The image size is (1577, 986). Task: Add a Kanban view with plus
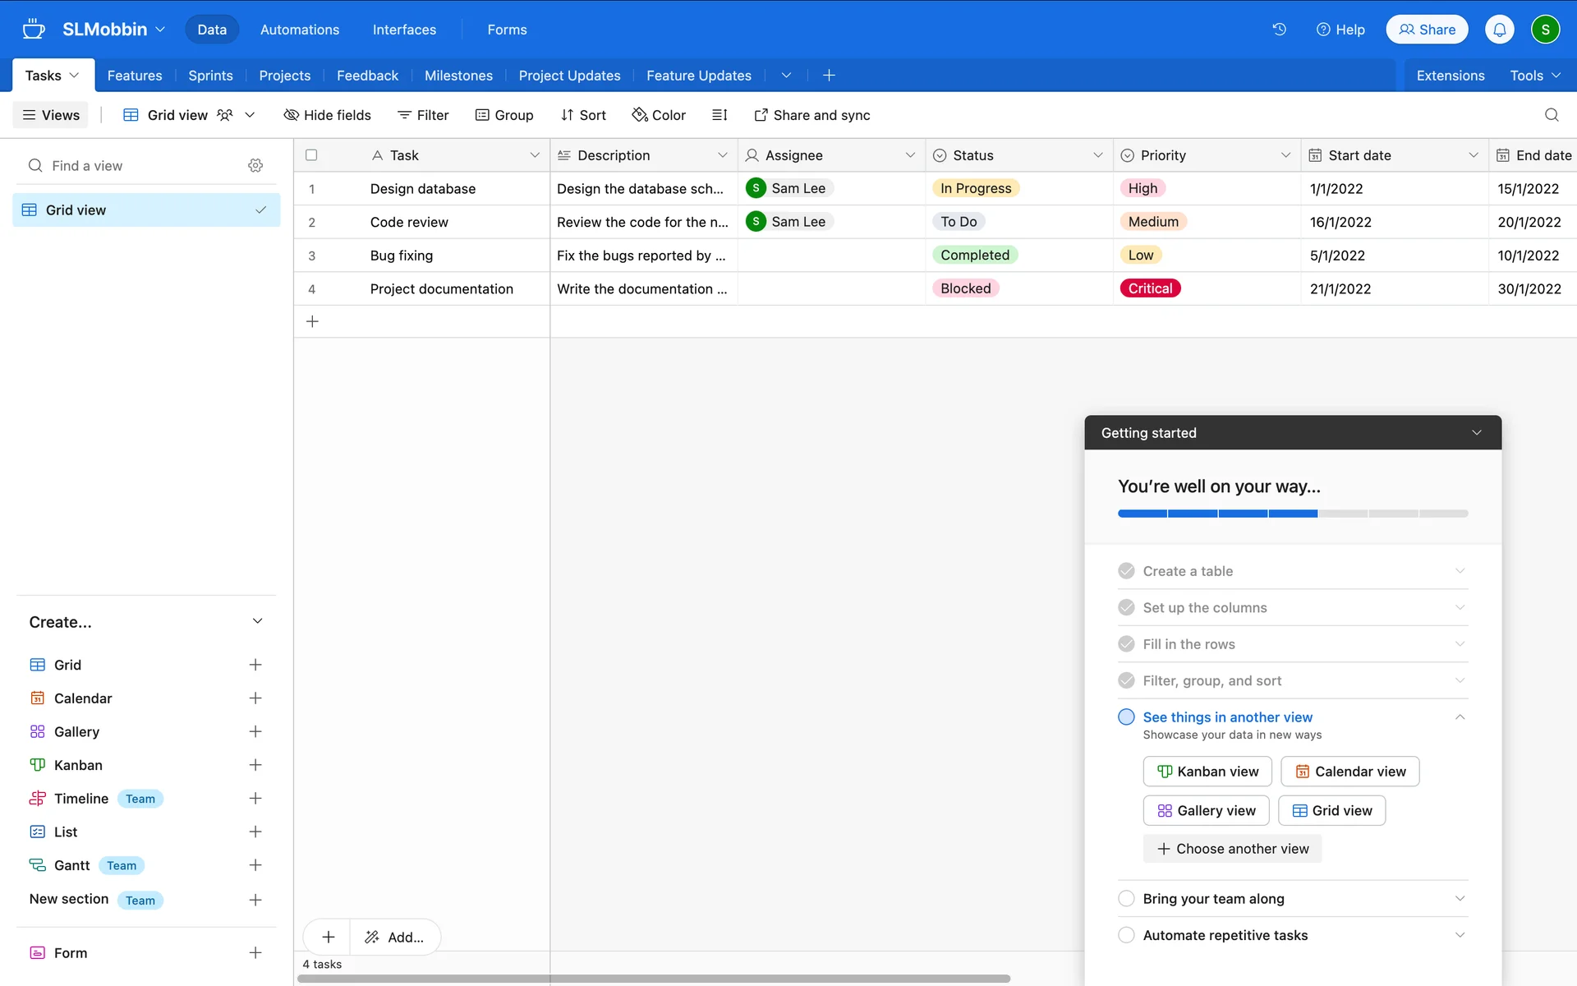tap(255, 765)
